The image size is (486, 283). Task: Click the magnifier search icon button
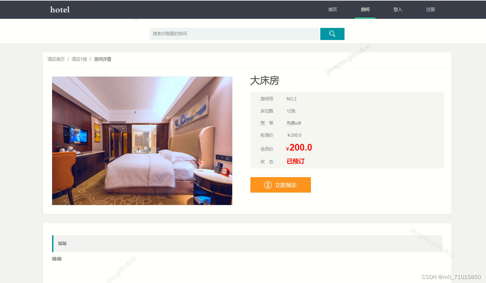coord(332,34)
